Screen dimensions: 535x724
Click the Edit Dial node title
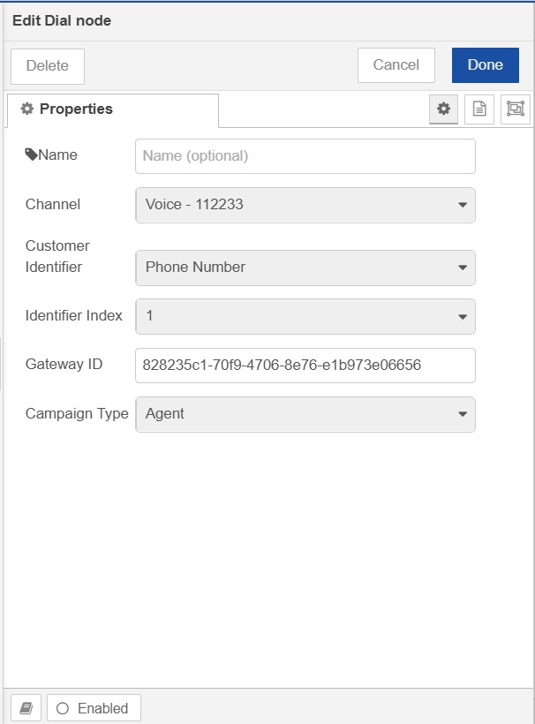(62, 21)
